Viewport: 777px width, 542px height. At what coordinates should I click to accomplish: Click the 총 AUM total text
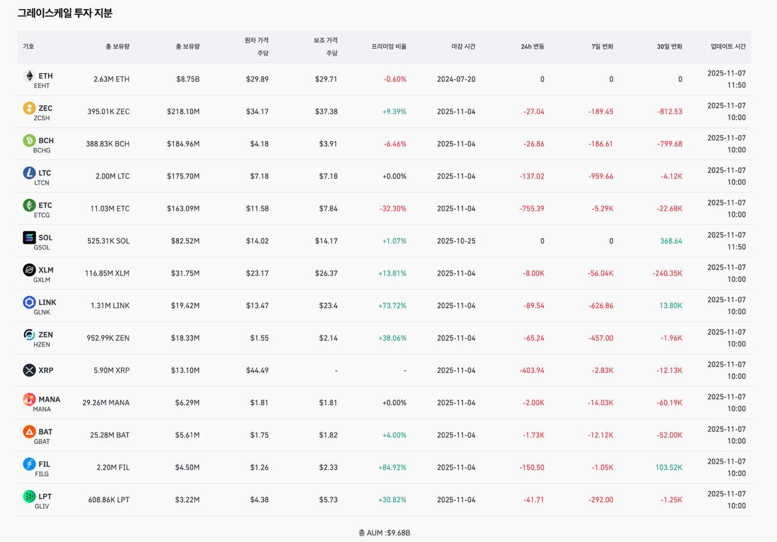[x=384, y=533]
